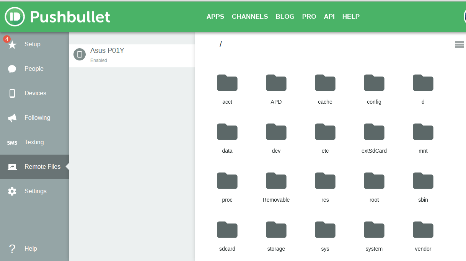This screenshot has width=466, height=261.
Task: Open the extSdCard folder icon
Action: pos(374,132)
